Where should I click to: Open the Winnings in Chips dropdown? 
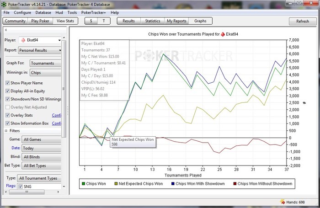click(x=45, y=73)
